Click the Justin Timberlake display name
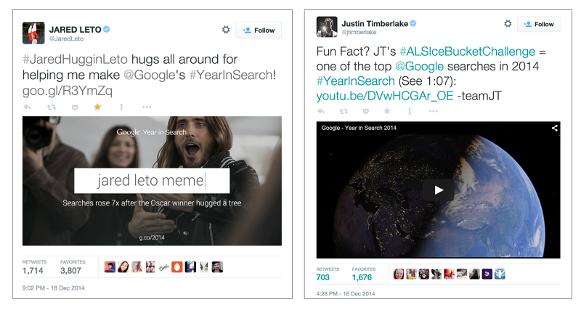This screenshot has width=581, height=310. point(375,24)
